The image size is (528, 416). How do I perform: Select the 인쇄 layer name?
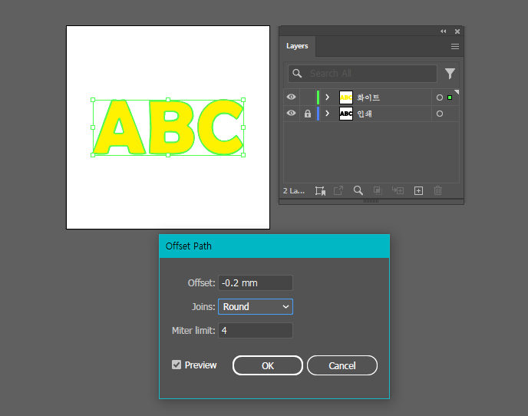click(365, 114)
